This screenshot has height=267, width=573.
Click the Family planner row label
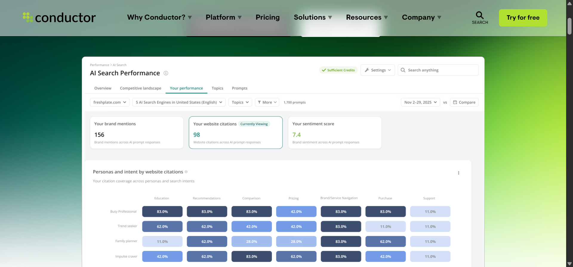pyautogui.click(x=126, y=241)
